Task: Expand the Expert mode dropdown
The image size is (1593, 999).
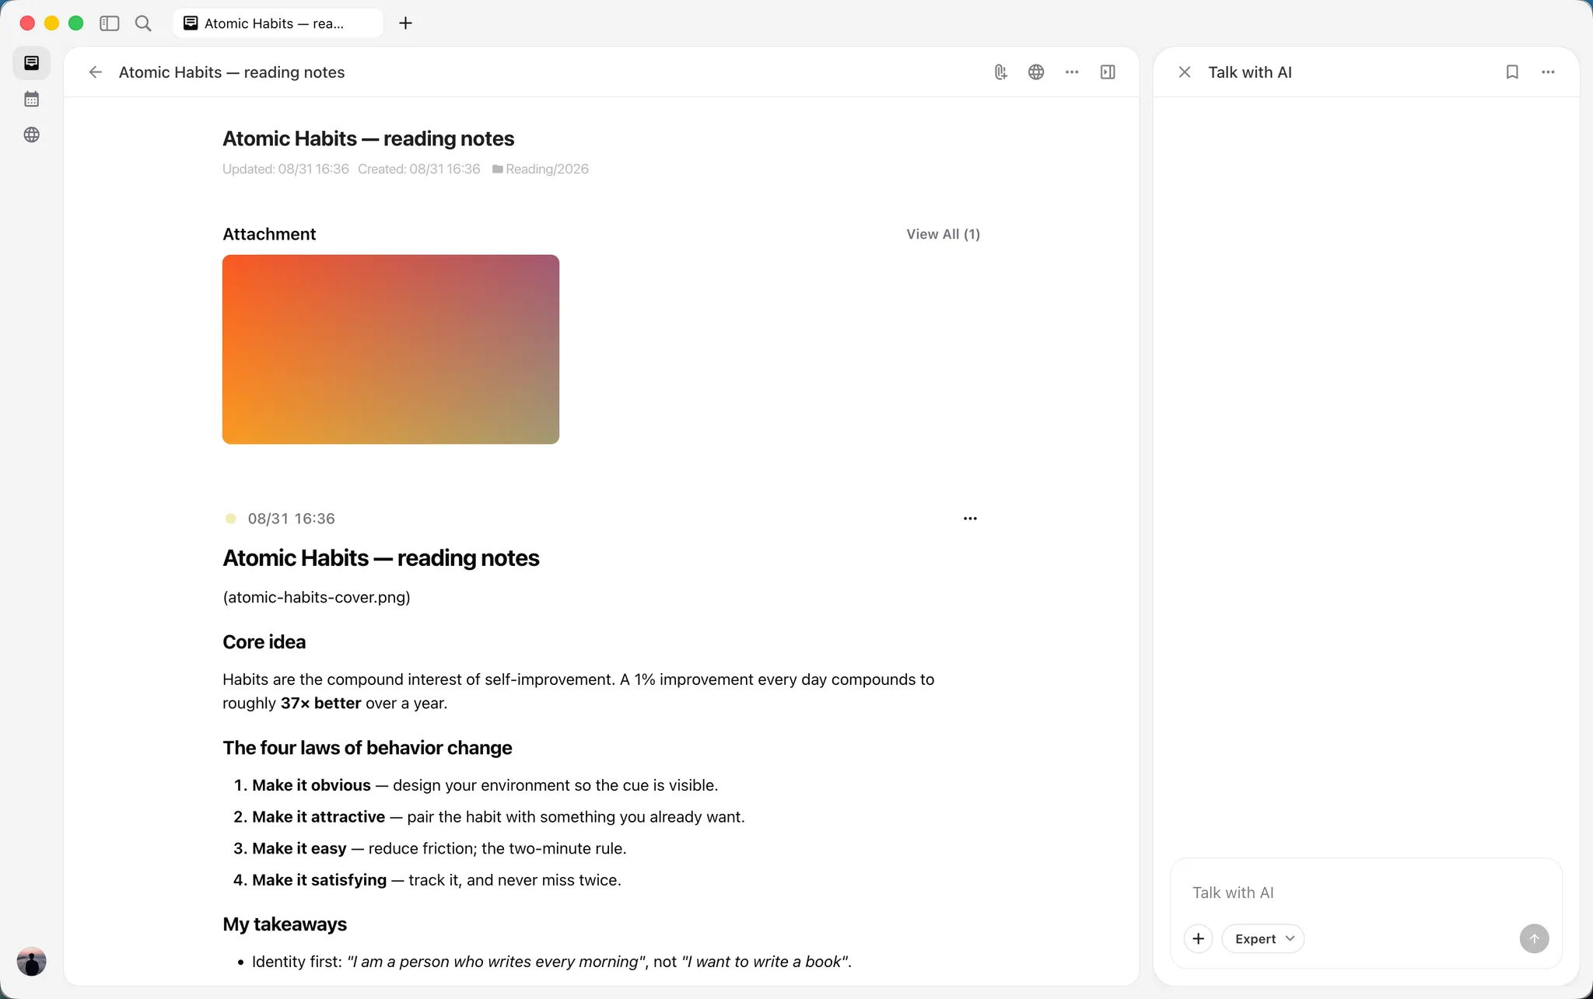Action: click(x=1263, y=938)
